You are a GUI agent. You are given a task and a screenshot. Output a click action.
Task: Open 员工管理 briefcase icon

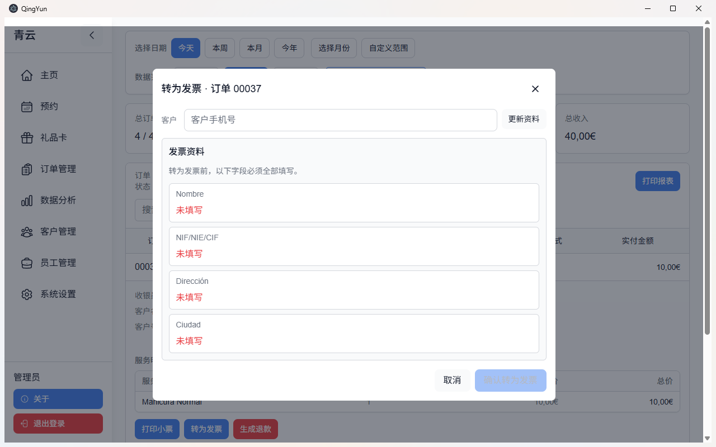(27, 263)
